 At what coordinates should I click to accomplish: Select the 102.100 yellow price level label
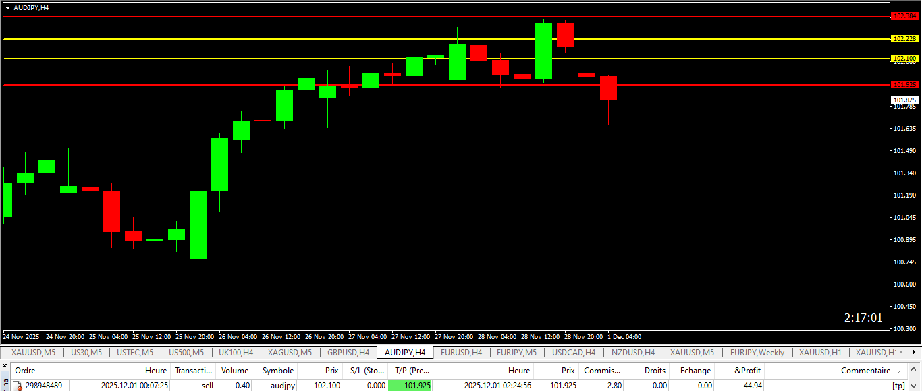pyautogui.click(x=905, y=59)
